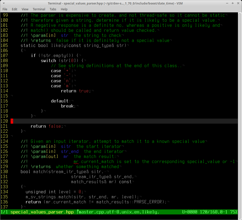Viewport: 242px width, 220px height.
Task: Click the case '+' line
Action: click(62, 71)
